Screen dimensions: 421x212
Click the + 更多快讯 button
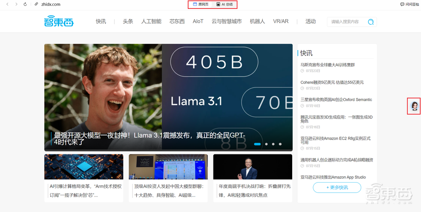click(x=337, y=188)
